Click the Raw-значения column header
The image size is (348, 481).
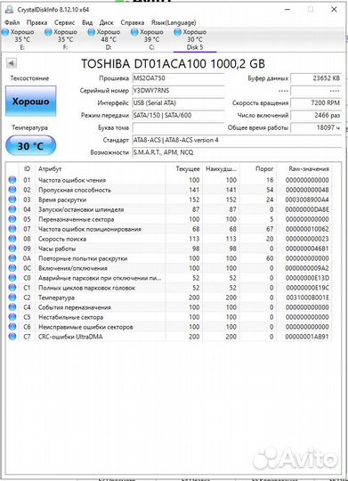308,169
